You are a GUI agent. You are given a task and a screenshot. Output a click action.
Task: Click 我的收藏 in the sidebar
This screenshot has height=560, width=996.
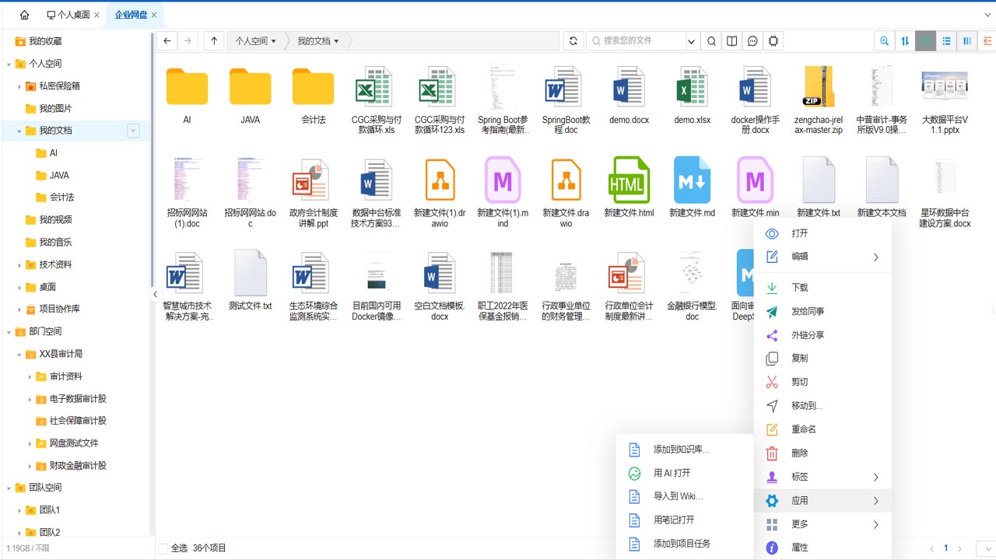[x=45, y=41]
